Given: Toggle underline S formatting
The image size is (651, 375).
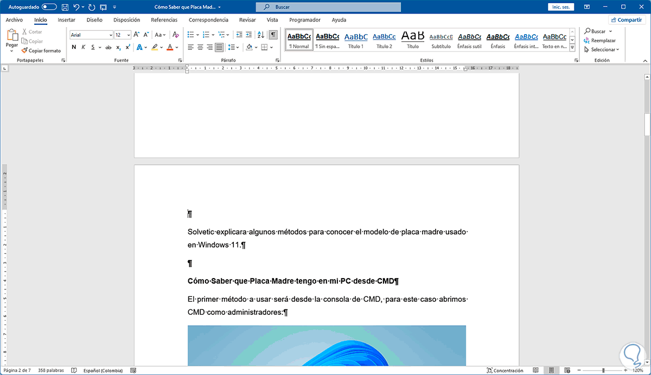Looking at the screenshot, I should pos(93,47).
